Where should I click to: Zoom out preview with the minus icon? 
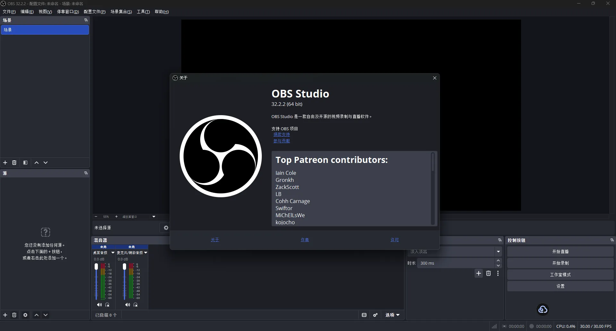click(x=96, y=217)
